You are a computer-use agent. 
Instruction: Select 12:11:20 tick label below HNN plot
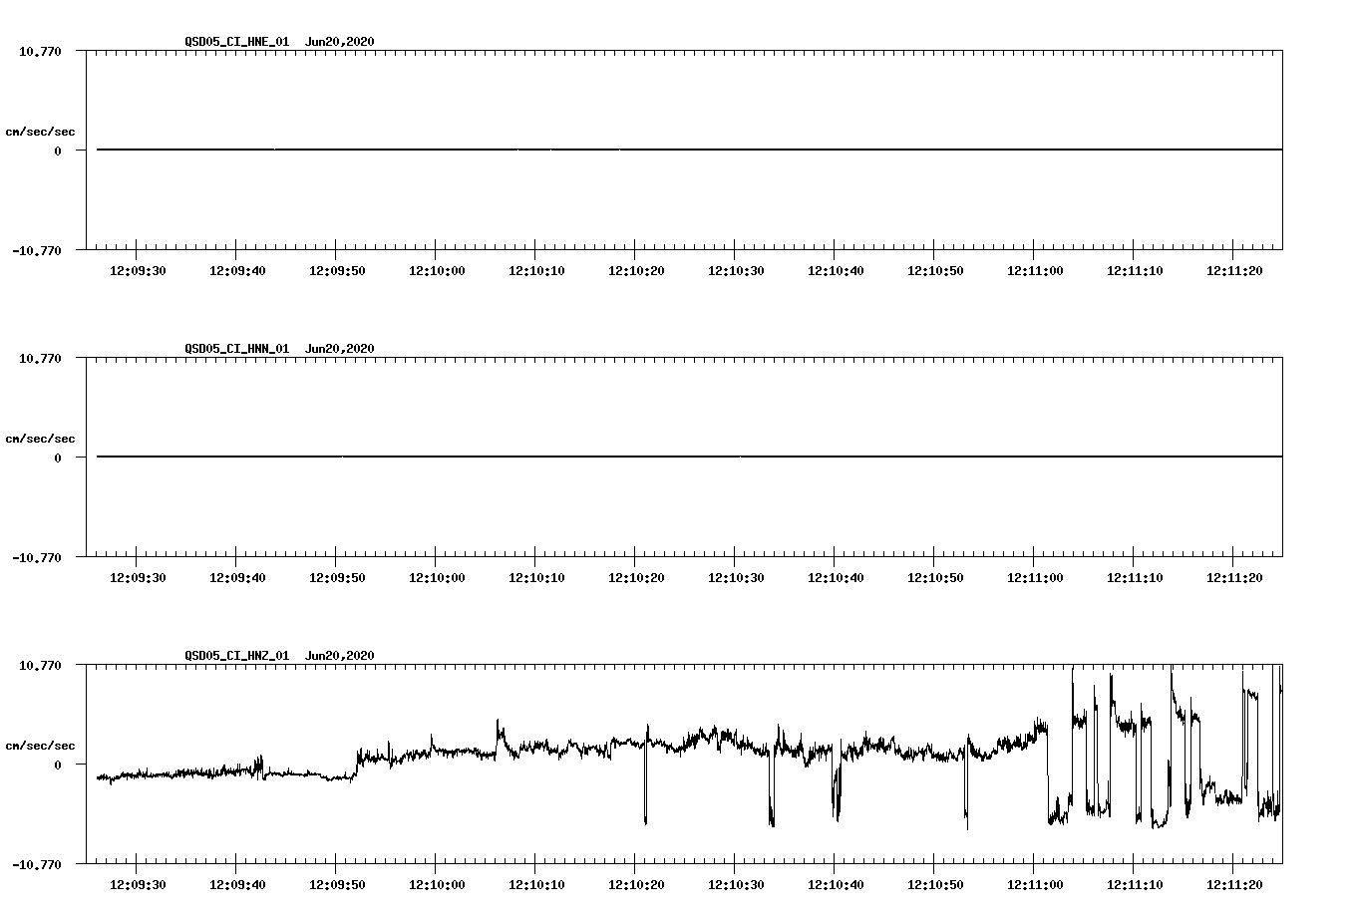pos(1234,578)
